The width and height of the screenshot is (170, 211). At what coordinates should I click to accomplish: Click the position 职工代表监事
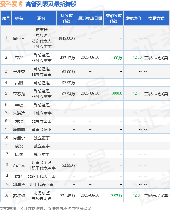pos(42,185)
